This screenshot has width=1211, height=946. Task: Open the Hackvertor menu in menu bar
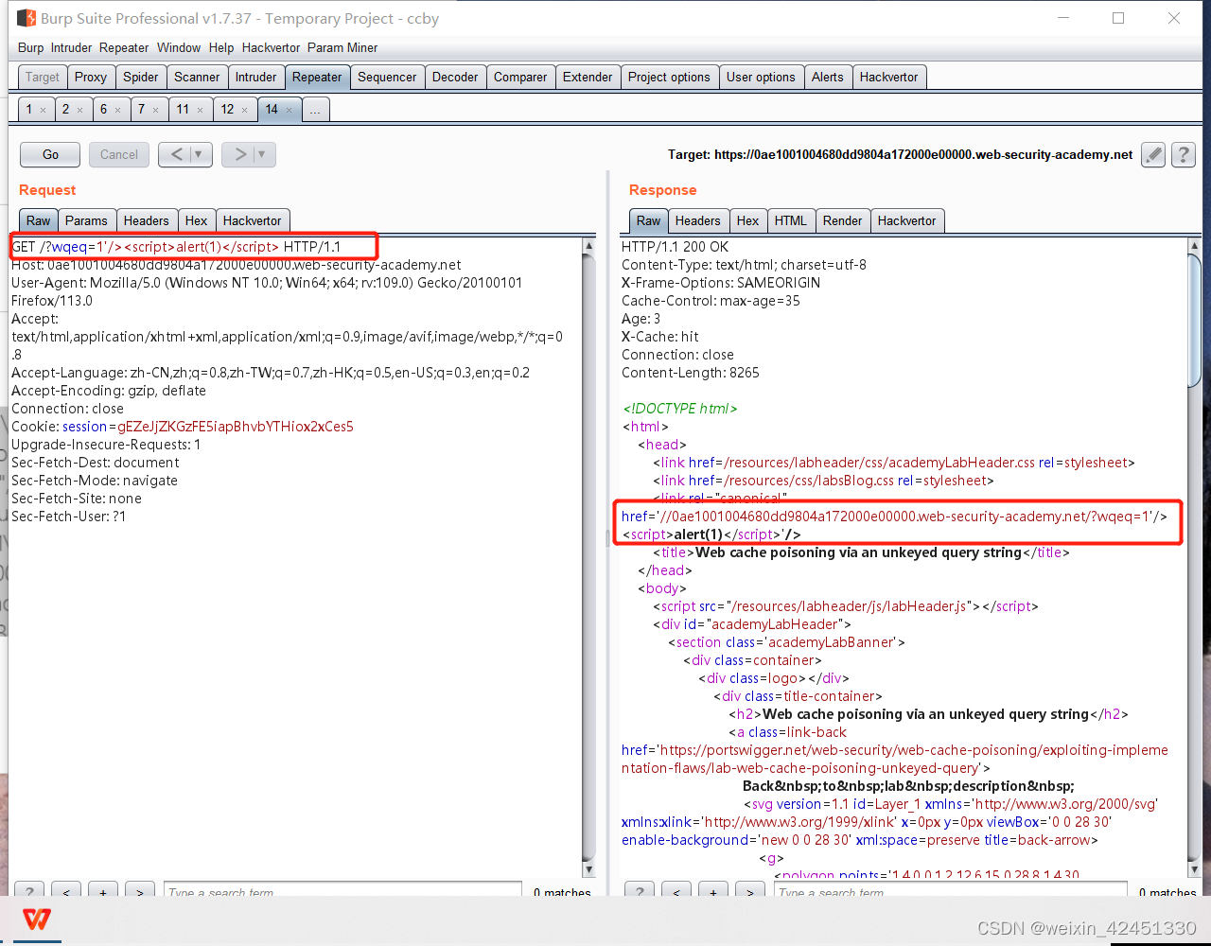click(271, 47)
